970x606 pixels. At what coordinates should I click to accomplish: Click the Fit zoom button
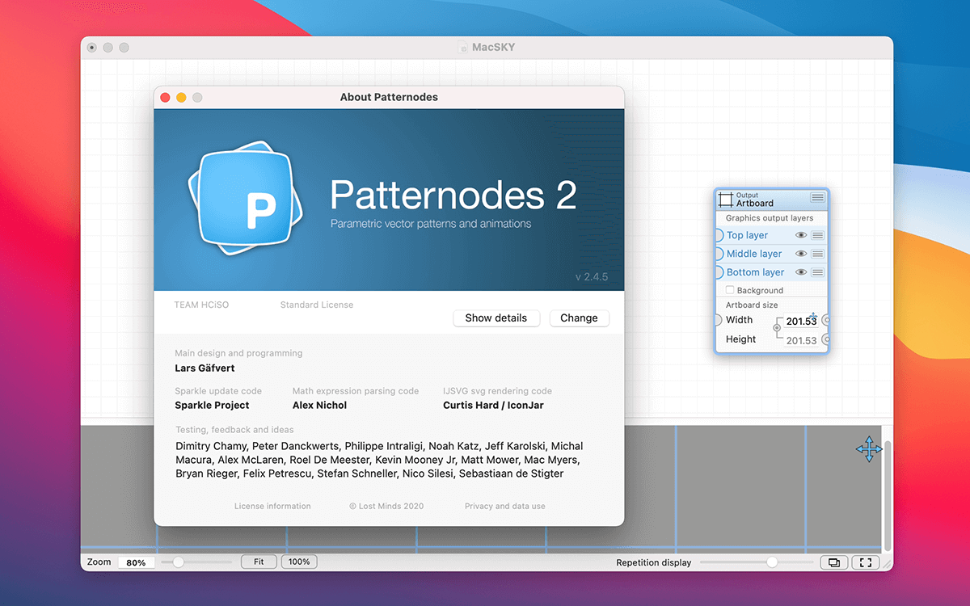click(259, 562)
